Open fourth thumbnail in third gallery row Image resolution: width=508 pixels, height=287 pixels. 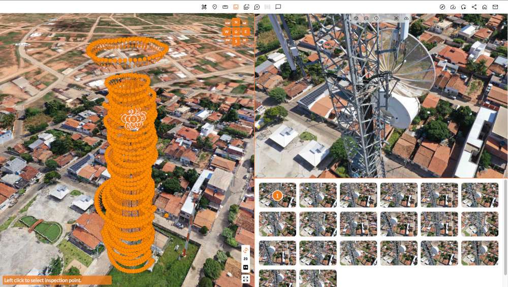[x=399, y=253]
